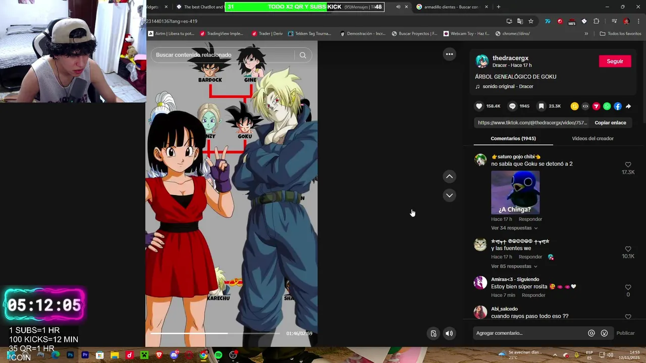Seek on the video progress bar
Viewport: 646px width, 363px height.
coord(215,333)
